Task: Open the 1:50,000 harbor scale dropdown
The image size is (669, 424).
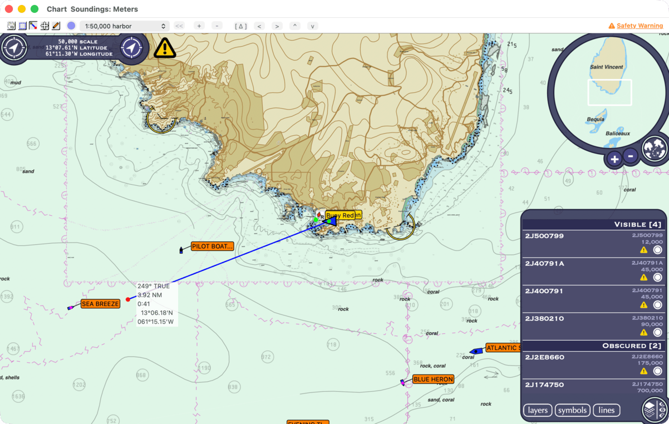Action: [124, 26]
